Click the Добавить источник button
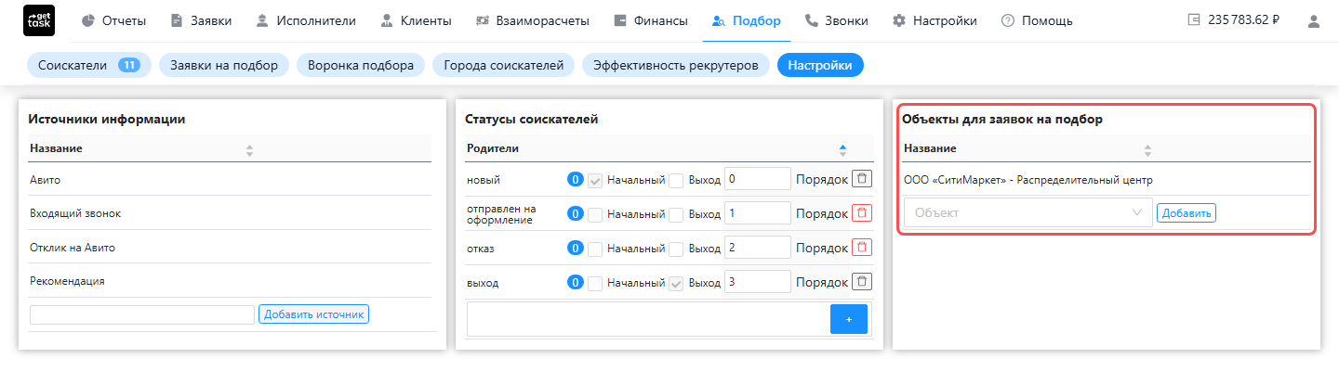The image size is (1339, 371). tap(313, 314)
